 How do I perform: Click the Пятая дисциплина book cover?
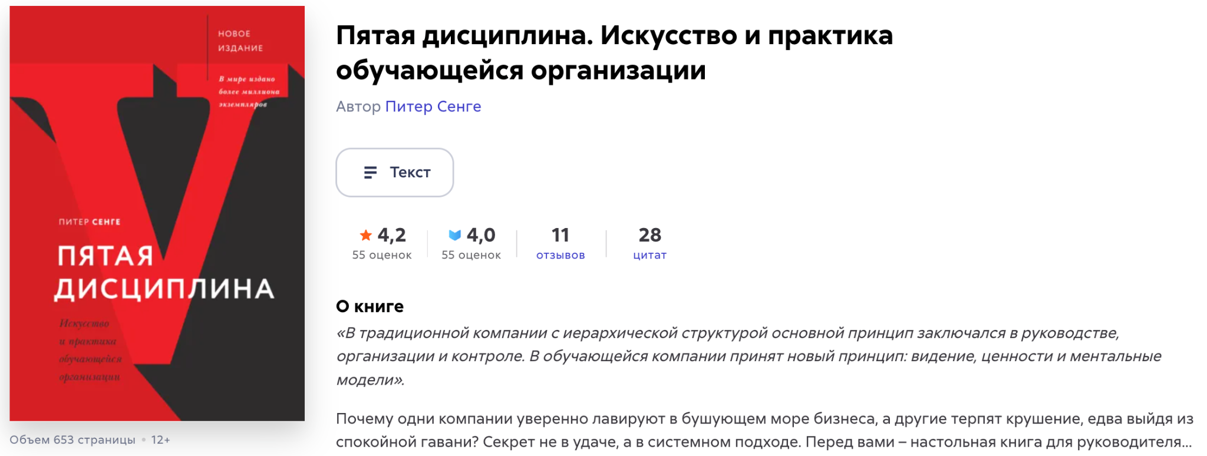coord(157,213)
